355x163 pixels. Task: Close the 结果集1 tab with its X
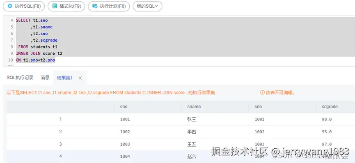[x=80, y=78]
